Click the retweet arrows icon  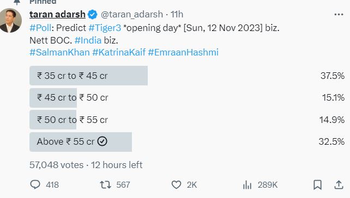(x=105, y=184)
